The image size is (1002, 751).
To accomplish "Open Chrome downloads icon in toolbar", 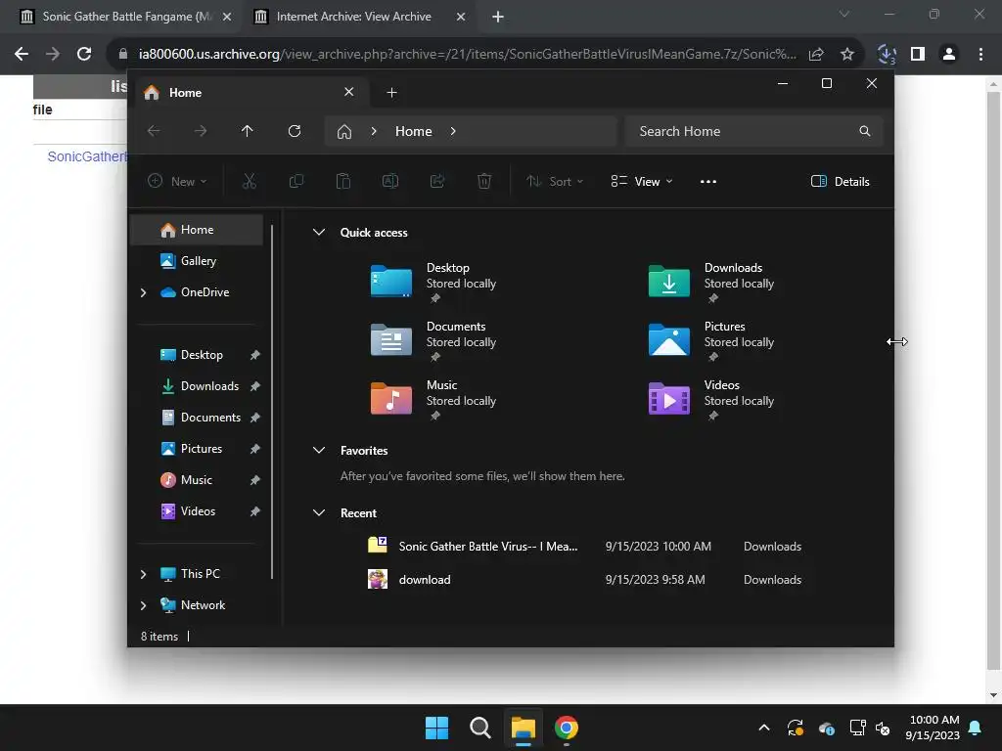I will click(887, 55).
